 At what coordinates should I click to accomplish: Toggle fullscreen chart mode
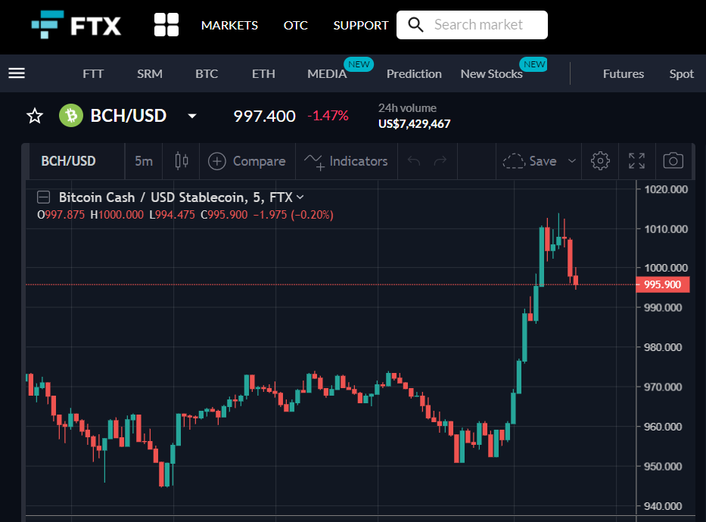point(636,160)
